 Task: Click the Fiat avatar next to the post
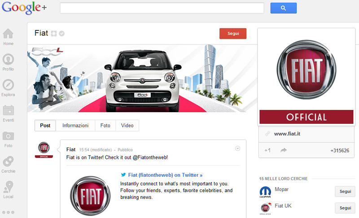[44, 150]
